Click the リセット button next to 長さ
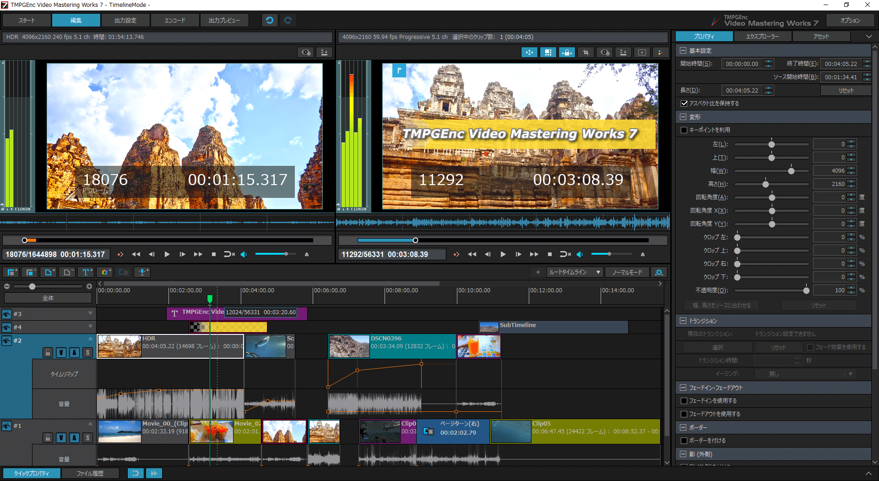 845,90
